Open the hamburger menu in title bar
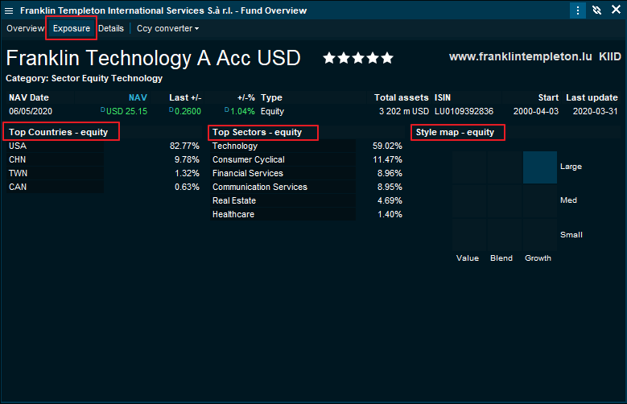 click(x=9, y=10)
